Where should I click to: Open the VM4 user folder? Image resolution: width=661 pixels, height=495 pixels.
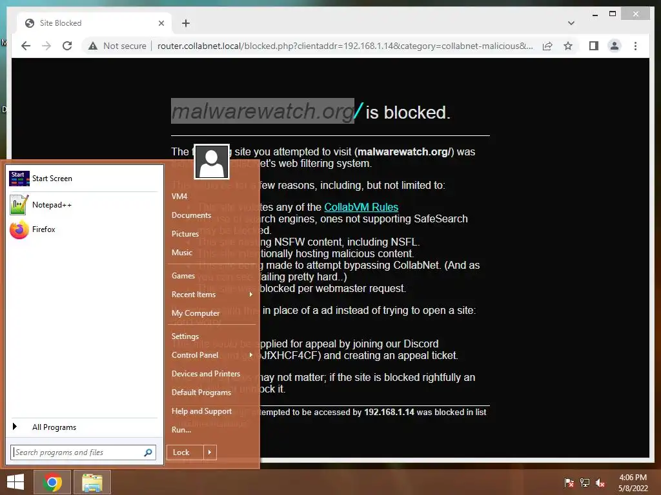coord(179,196)
